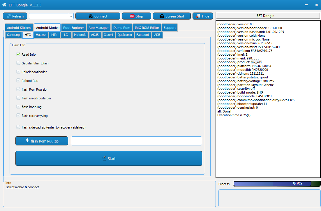Tick flash unlock code.bin checkbox
Viewport: 321px width, 211px height.
(x=18, y=98)
